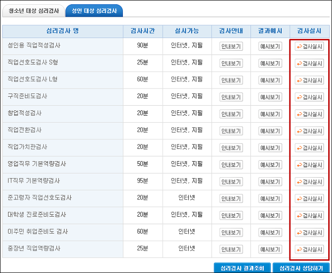
Task: View 예시보기 for 이주민 취업준비도 검사
Action: [270, 232]
